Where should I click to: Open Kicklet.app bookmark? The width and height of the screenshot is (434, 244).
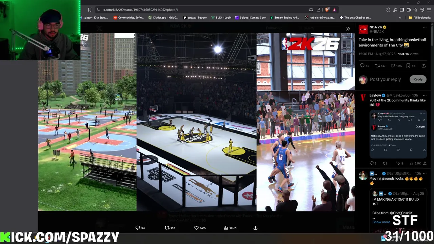click(x=163, y=18)
